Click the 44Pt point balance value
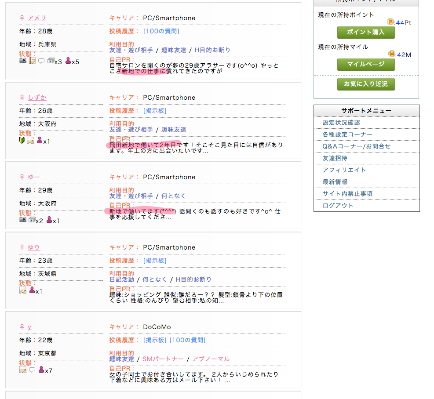The width and height of the screenshot is (434, 399). [x=404, y=23]
